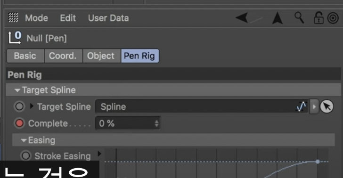This screenshot has width=343, height=178.
Task: Click the Stroke Easing curve end point
Action: point(318,162)
